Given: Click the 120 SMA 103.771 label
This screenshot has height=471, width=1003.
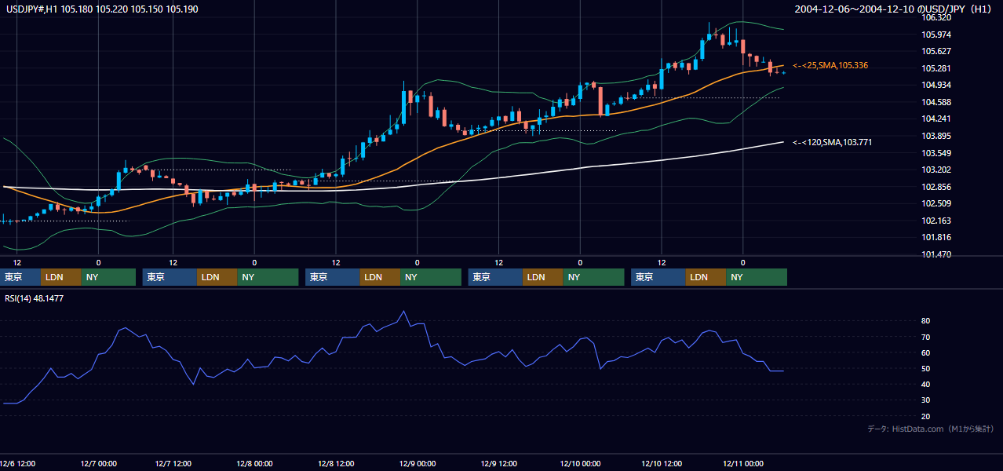Looking at the screenshot, I should [833, 142].
